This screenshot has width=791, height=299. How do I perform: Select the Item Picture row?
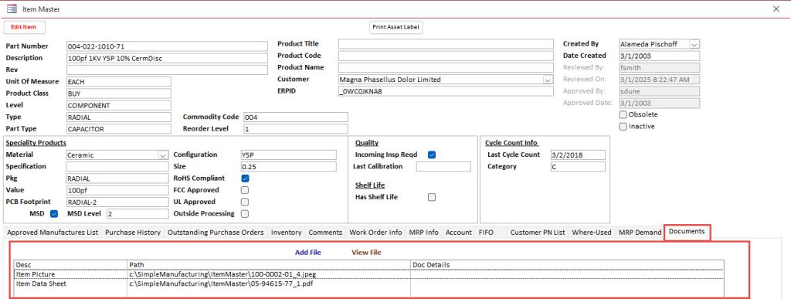(368, 274)
